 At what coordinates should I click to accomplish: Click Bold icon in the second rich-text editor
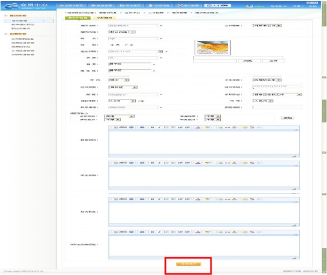[153, 162]
